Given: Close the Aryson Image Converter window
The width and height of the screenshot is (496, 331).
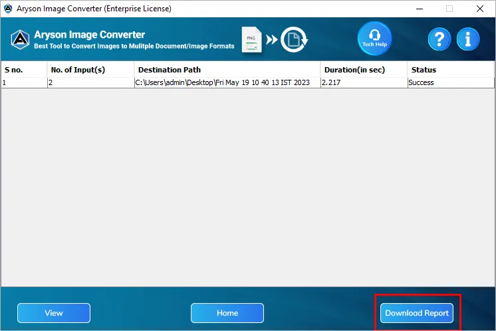Looking at the screenshot, I should click(x=480, y=9).
